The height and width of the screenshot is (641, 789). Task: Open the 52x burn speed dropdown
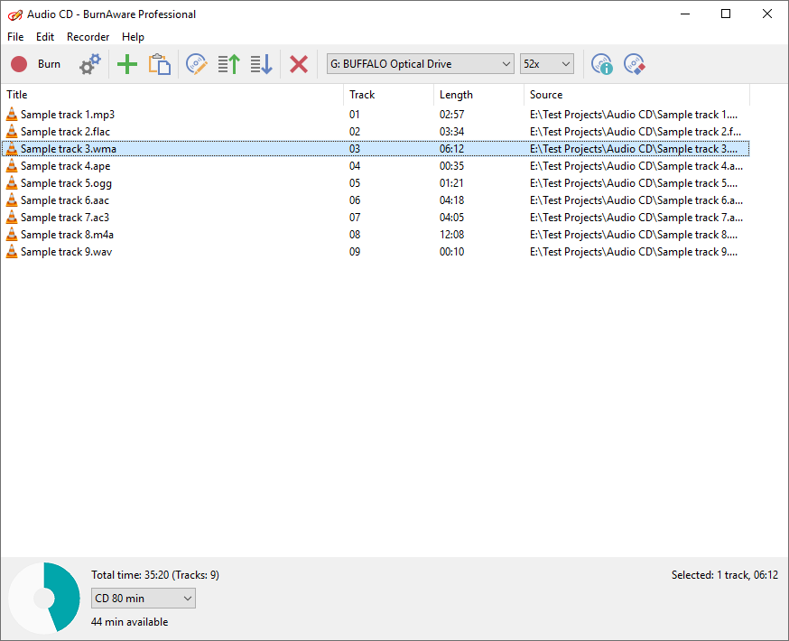coord(546,63)
